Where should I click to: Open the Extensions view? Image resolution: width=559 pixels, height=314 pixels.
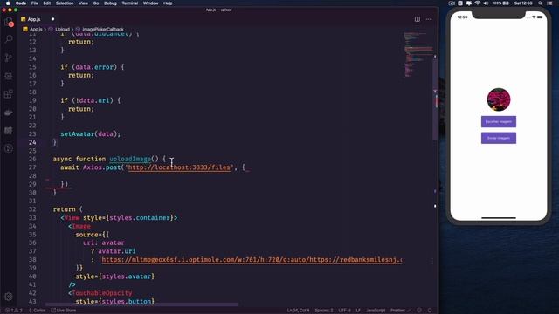pos(9,94)
